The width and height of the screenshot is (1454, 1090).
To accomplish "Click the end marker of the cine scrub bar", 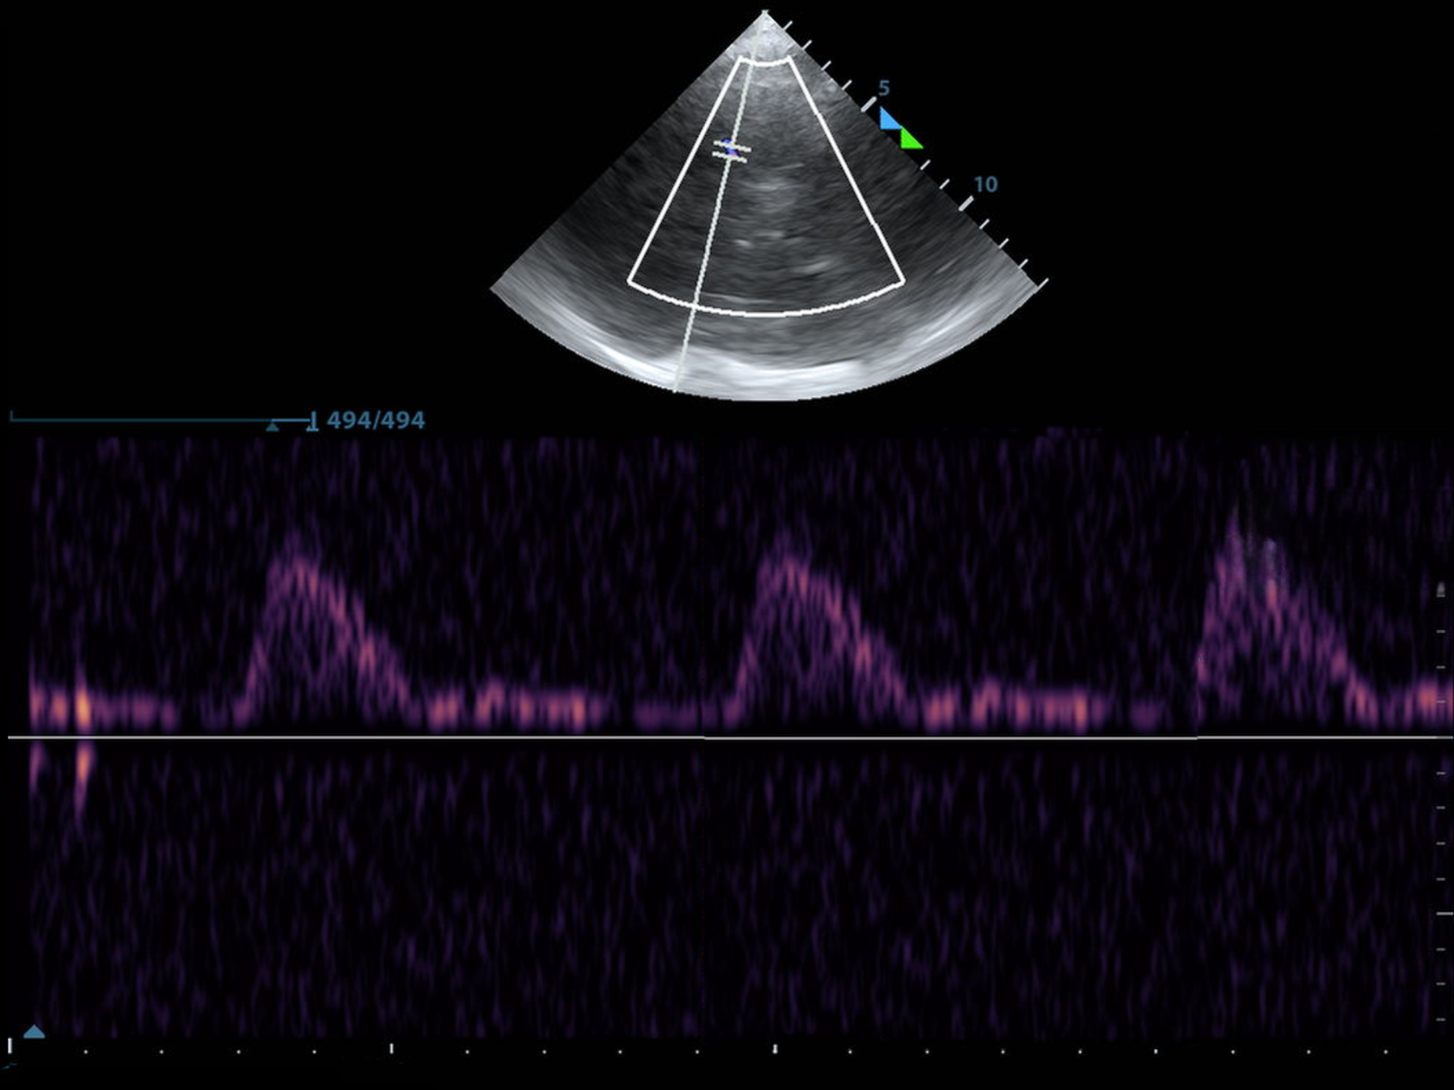I will pyautogui.click(x=312, y=421).
